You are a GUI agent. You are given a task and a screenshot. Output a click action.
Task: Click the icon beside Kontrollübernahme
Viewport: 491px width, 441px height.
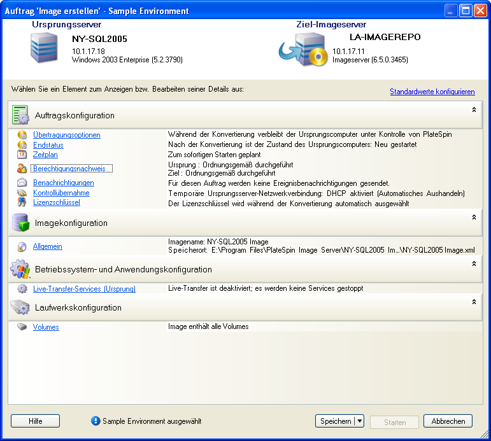click(22, 193)
